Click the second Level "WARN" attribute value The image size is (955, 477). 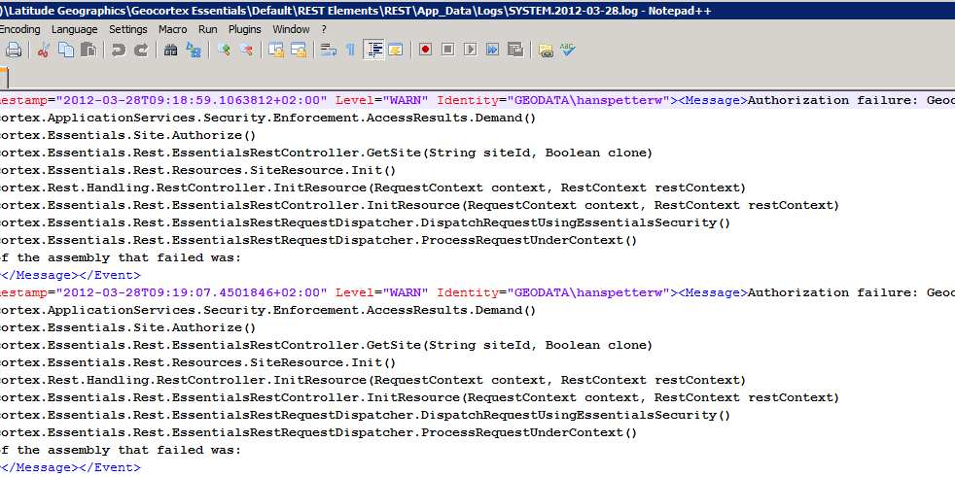405,292
